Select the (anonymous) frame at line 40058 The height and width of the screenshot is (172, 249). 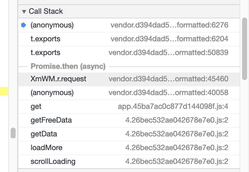(52, 93)
